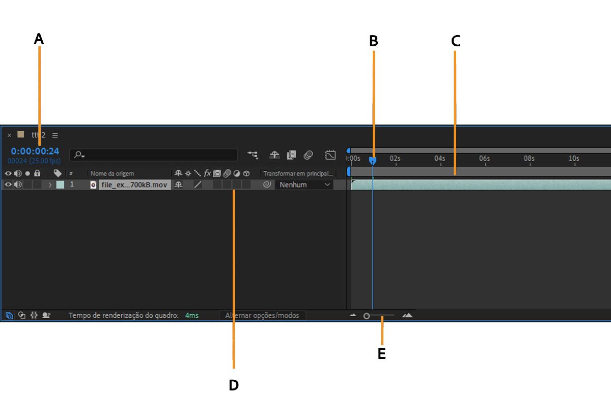Toggle Frame Blending box on layer 1
Image resolution: width=611 pixels, height=394 pixels.
[x=217, y=185]
